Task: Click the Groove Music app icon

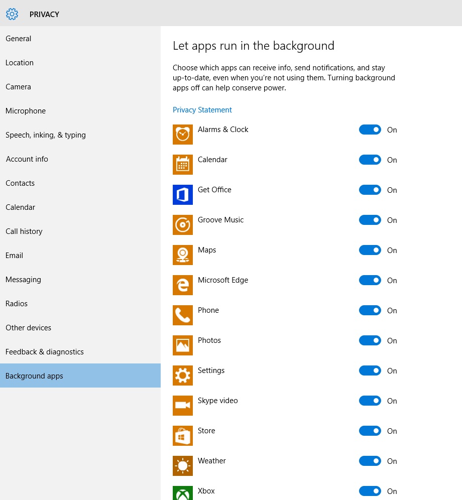Action: click(182, 225)
